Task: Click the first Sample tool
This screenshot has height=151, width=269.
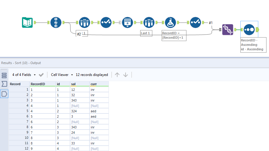Action: [x=84, y=22]
